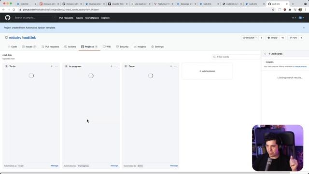Open the codi.link repository link
This screenshot has width=309, height=174.
tap(29, 38)
